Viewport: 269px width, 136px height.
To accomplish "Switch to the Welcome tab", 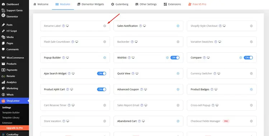I will point(41,4).
